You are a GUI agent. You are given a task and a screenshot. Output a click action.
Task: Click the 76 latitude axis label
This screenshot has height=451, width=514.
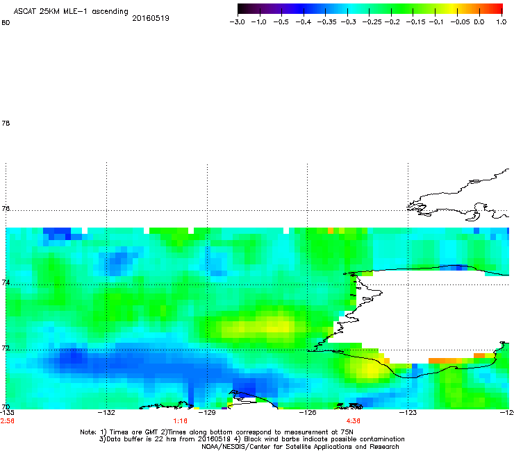point(6,209)
